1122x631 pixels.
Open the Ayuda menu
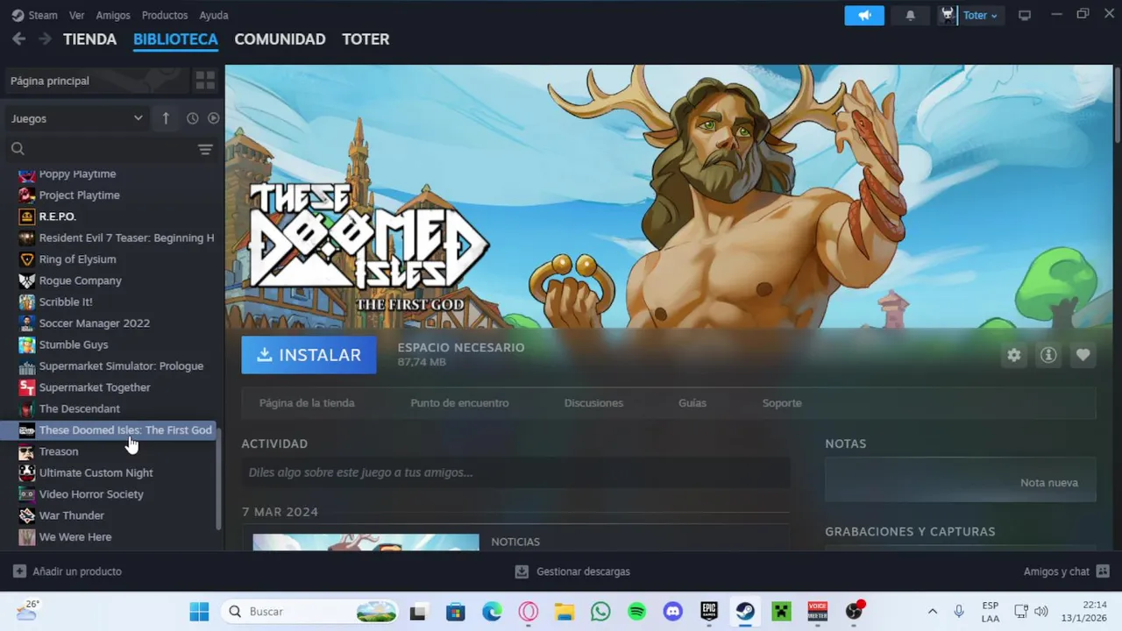coord(214,15)
